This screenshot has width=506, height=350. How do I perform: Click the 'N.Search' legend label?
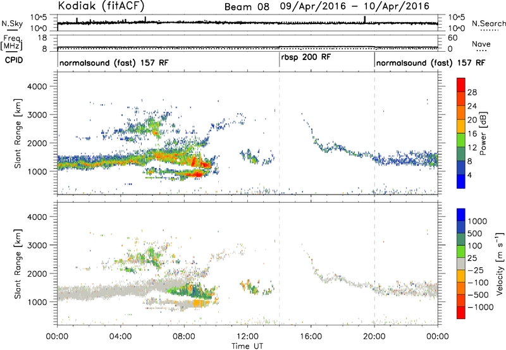click(488, 23)
